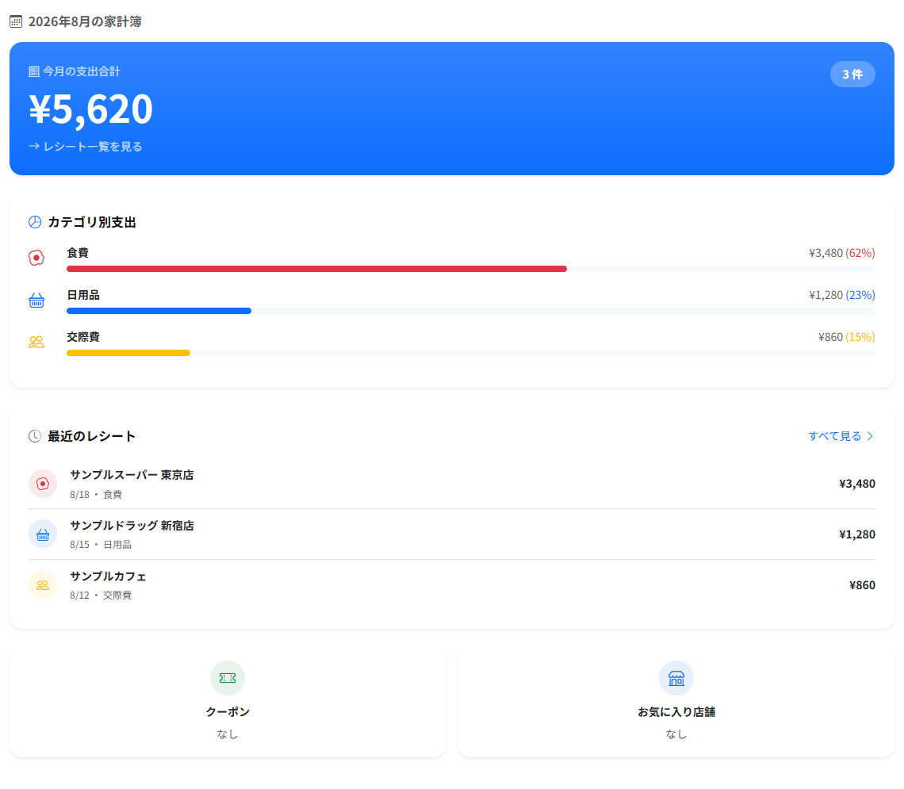The height and width of the screenshot is (789, 904).
Task: Open the お気に入り店舗 card
Action: [x=676, y=703]
